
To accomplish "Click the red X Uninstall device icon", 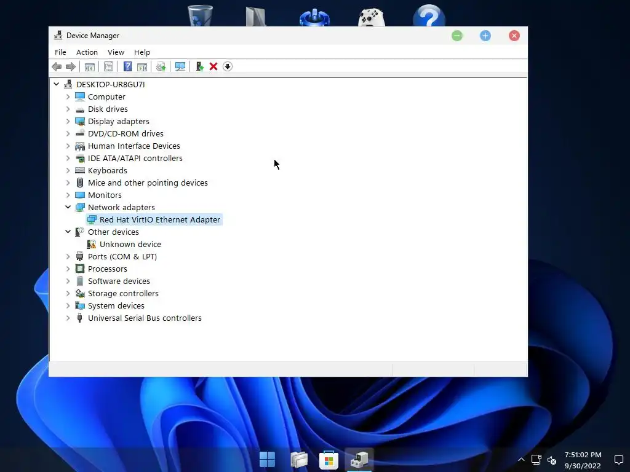I will [x=213, y=66].
